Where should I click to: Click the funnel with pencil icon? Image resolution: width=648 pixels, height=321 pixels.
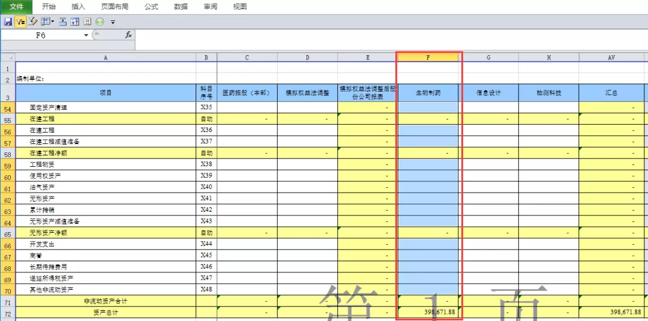(x=34, y=22)
